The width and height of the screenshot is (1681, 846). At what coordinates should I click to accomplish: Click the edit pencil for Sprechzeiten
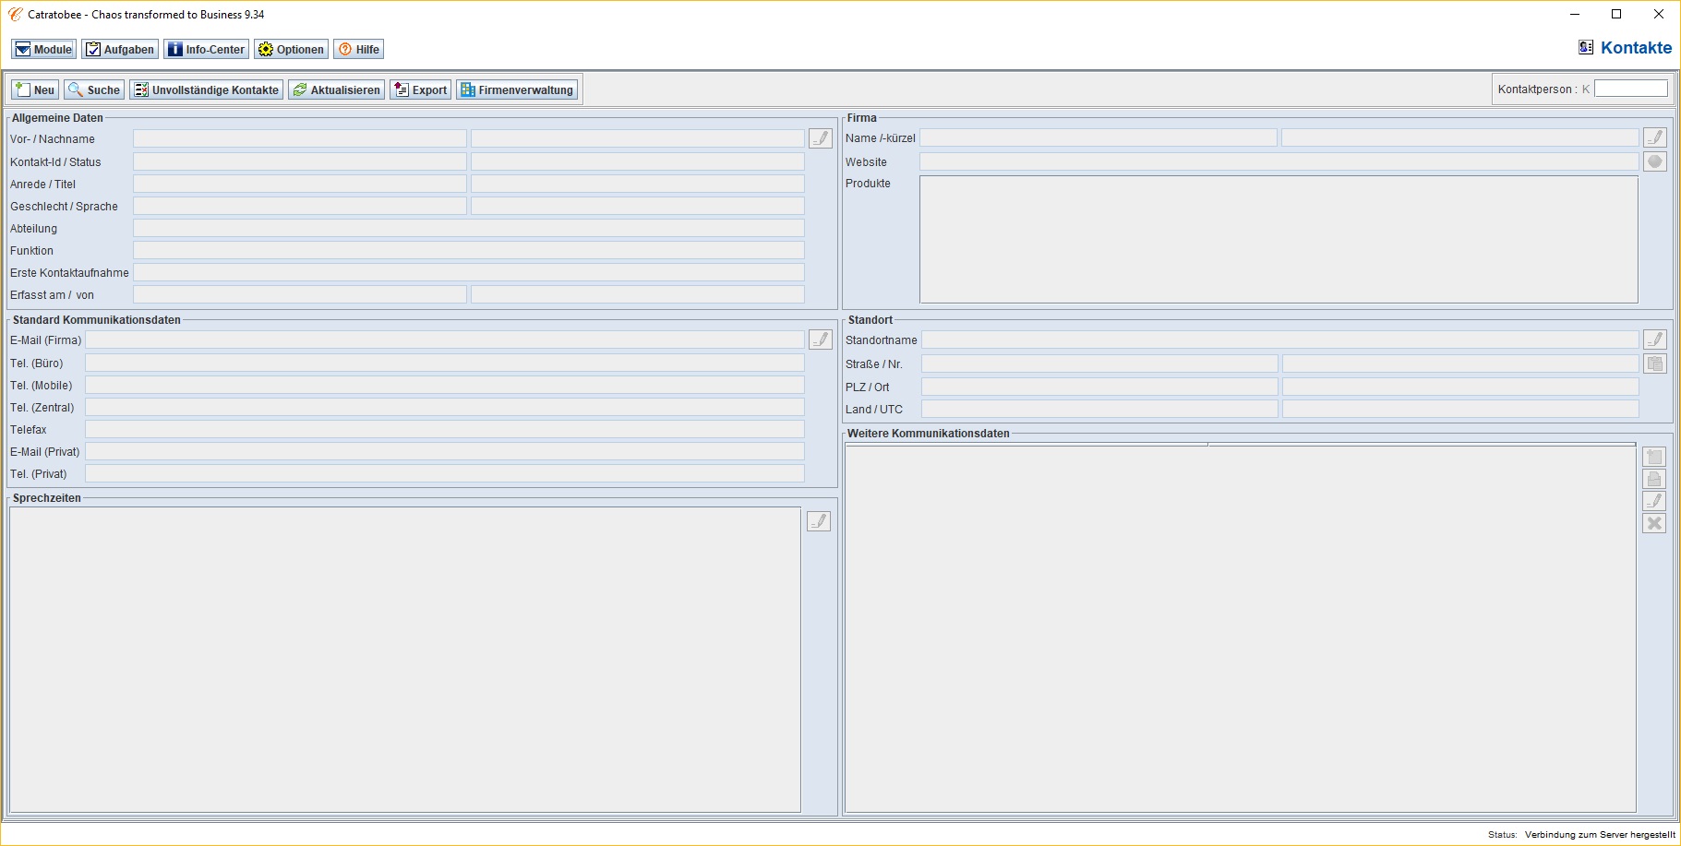pos(818,521)
